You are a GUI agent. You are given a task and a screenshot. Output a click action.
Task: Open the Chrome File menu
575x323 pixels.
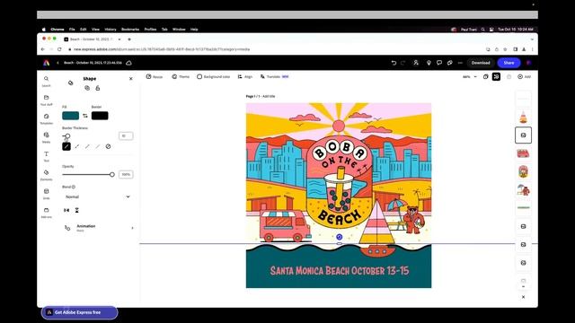(x=72, y=30)
